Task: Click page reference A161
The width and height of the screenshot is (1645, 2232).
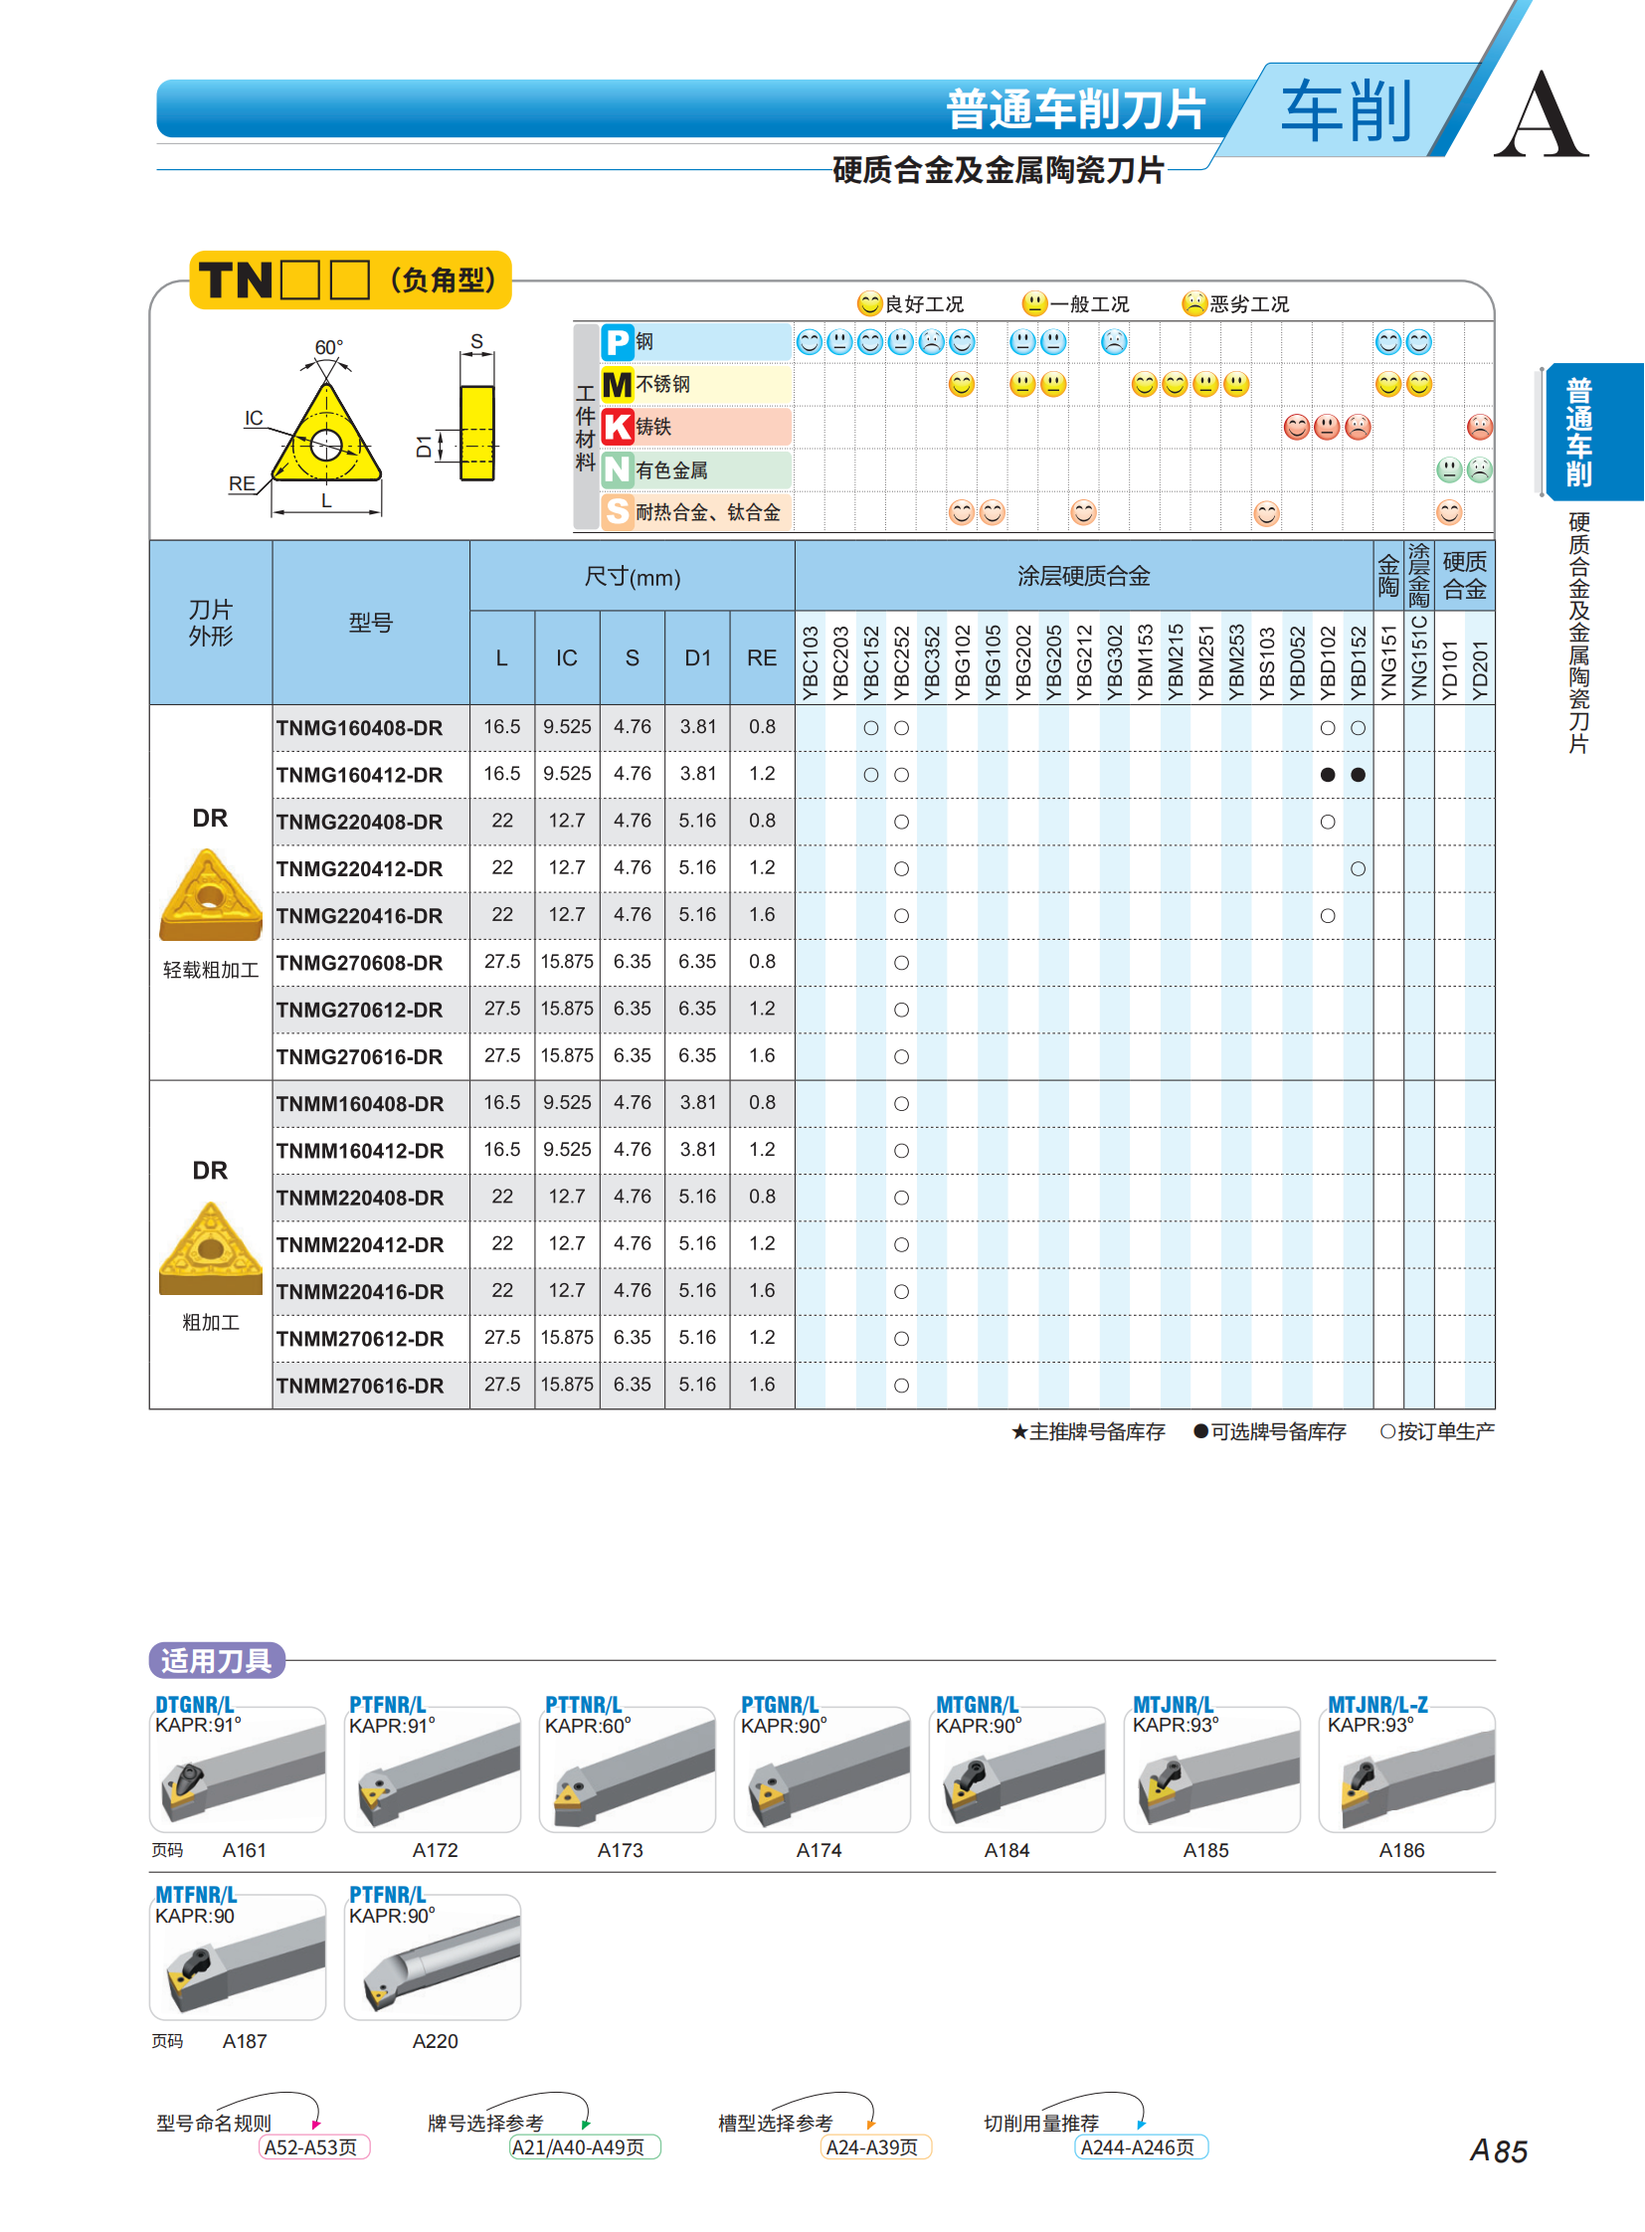Action: click(244, 1850)
